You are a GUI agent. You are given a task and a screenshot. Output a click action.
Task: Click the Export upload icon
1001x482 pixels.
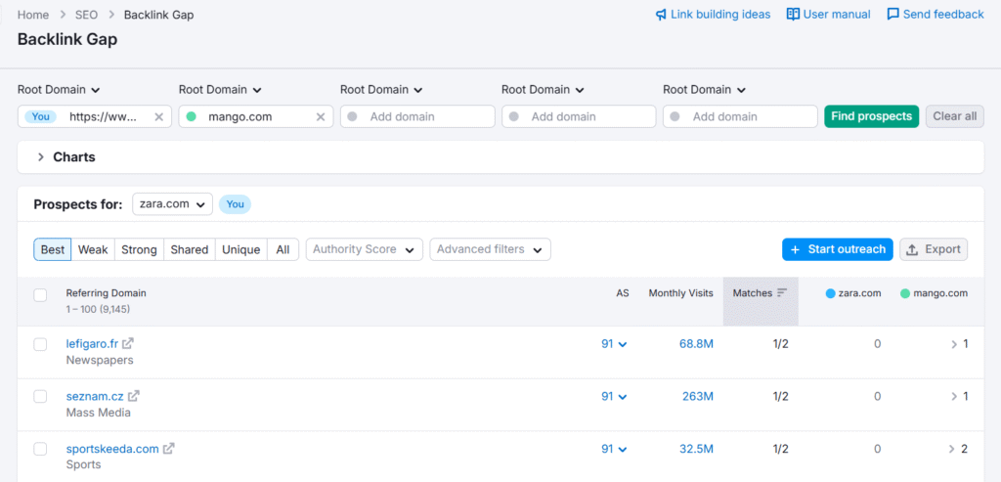click(912, 249)
